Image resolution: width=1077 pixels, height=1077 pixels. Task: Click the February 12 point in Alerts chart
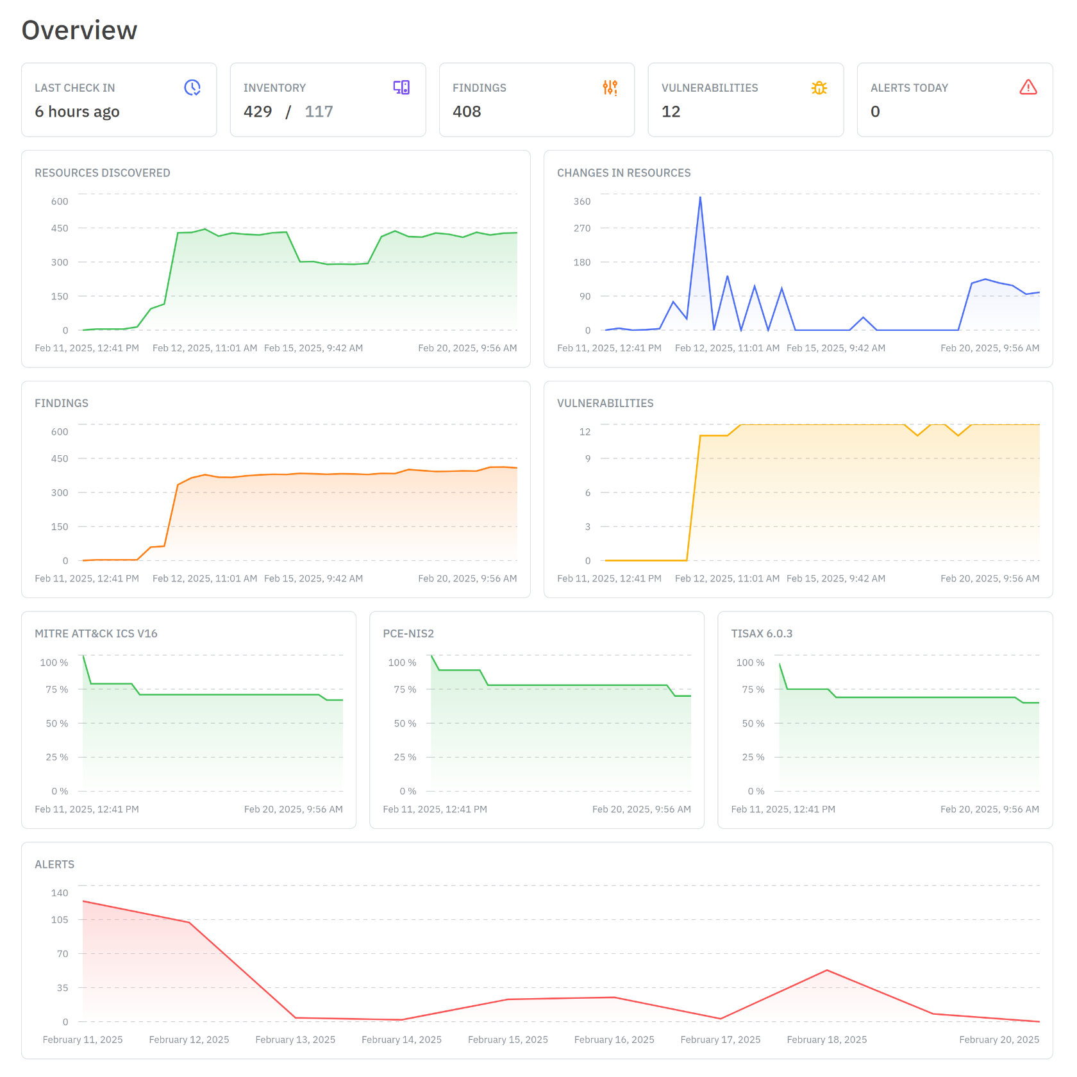tap(189, 923)
